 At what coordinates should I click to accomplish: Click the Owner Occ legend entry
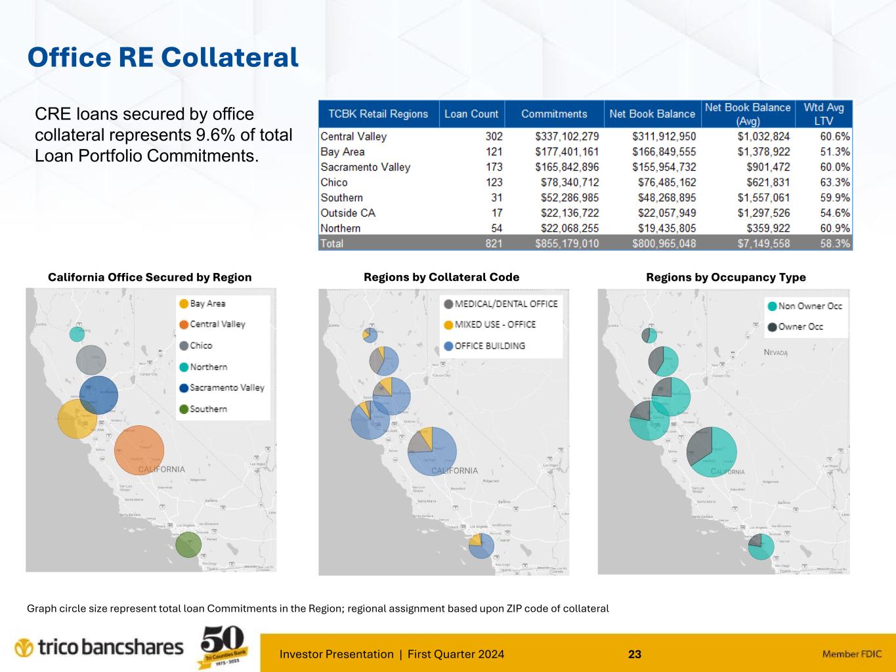pos(795,327)
